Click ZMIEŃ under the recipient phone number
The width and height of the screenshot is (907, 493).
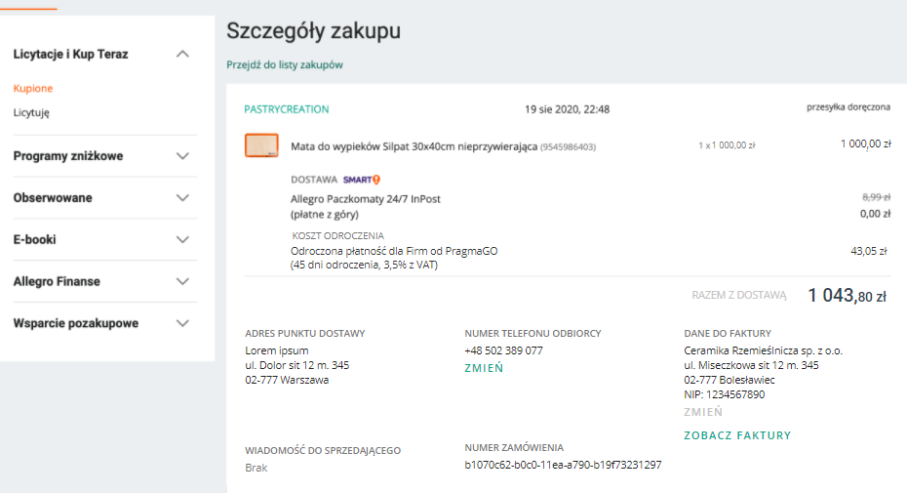click(484, 368)
